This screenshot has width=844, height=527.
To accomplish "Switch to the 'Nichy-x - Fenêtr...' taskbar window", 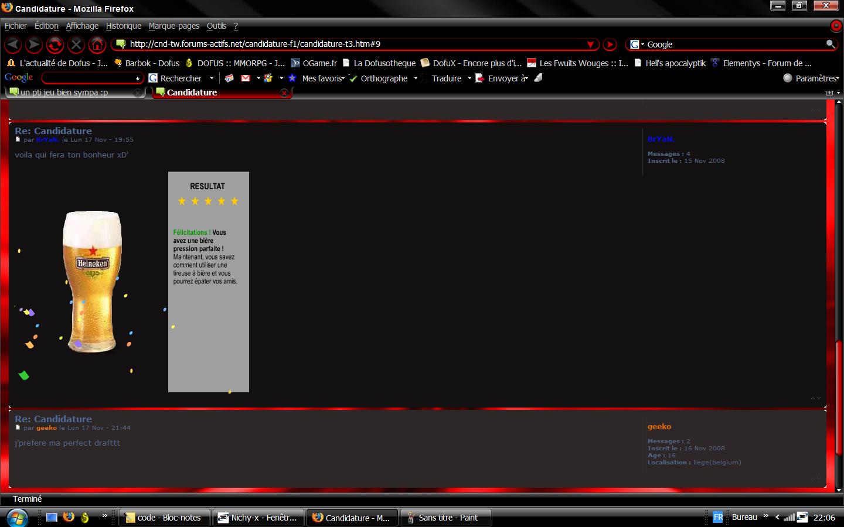I will click(258, 518).
